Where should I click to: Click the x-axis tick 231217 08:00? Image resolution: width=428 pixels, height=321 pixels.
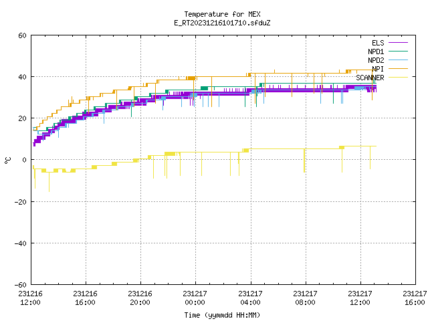click(x=305, y=298)
